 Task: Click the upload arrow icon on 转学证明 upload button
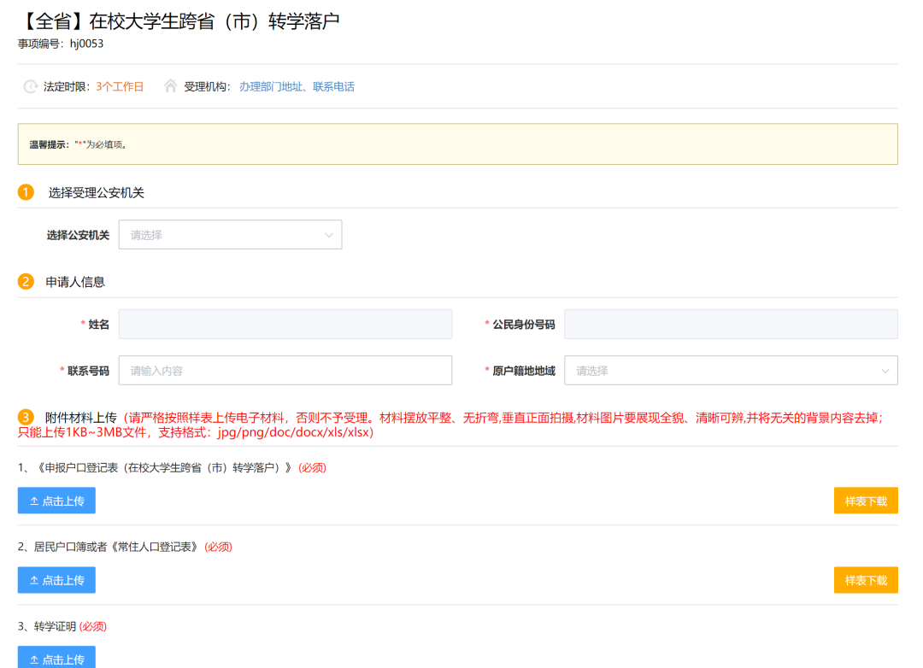coord(36,659)
